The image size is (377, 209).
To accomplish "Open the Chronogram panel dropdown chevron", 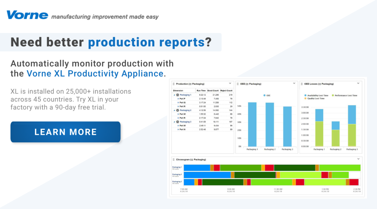I will click(x=358, y=159).
